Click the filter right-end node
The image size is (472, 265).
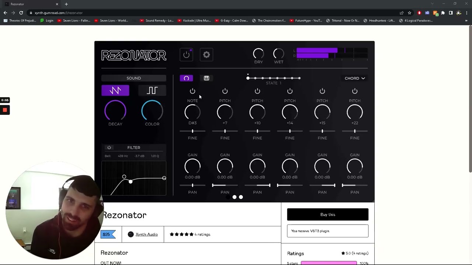tap(164, 178)
